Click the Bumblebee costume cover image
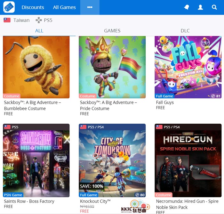This screenshot has height=214, width=224. (x=36, y=67)
